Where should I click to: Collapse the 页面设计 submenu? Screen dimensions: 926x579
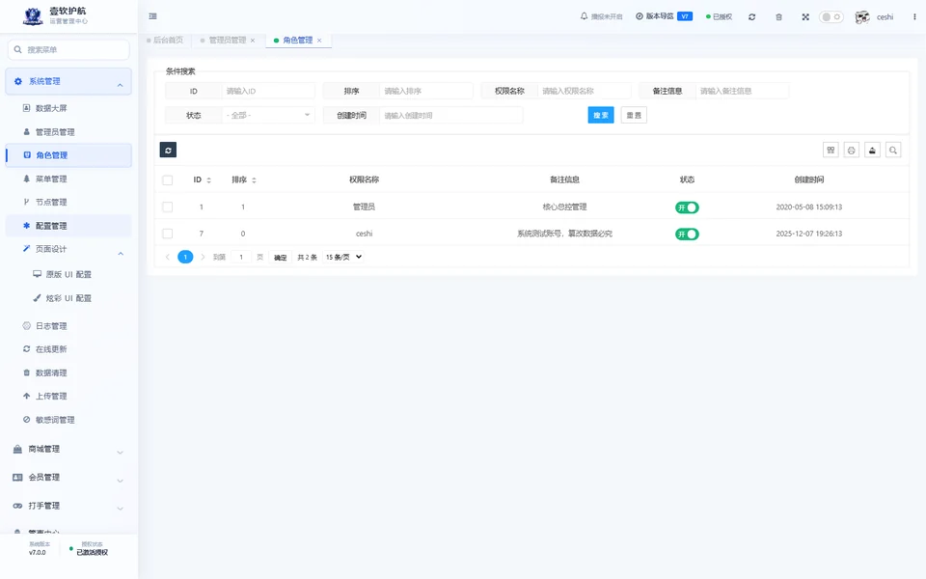pyautogui.click(x=68, y=249)
